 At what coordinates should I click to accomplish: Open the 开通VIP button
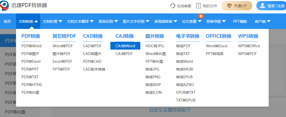click(x=237, y=6)
